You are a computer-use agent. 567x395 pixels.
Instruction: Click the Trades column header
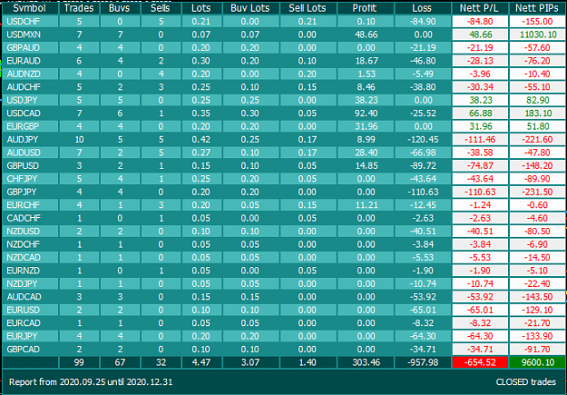[79, 8]
